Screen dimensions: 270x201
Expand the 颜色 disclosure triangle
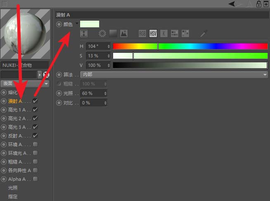[x=77, y=23]
